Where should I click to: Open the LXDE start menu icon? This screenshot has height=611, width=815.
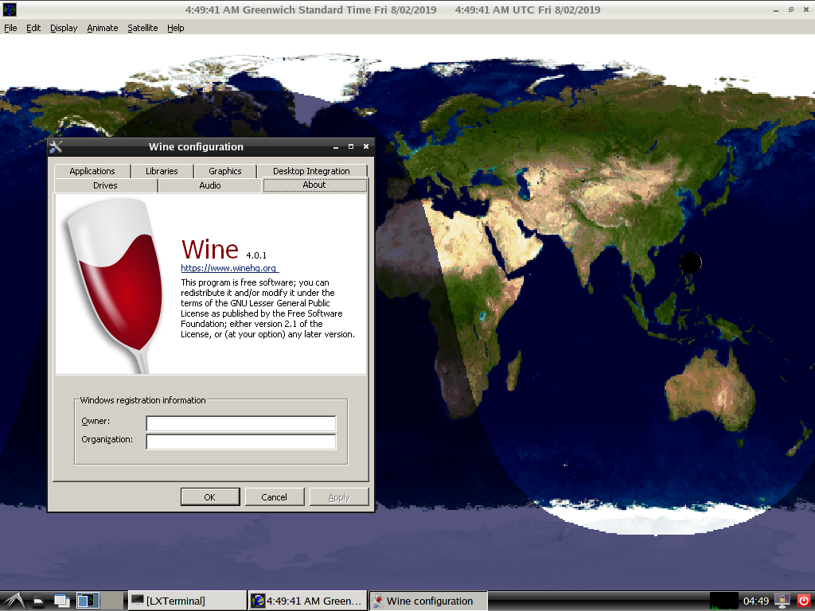[x=13, y=601]
